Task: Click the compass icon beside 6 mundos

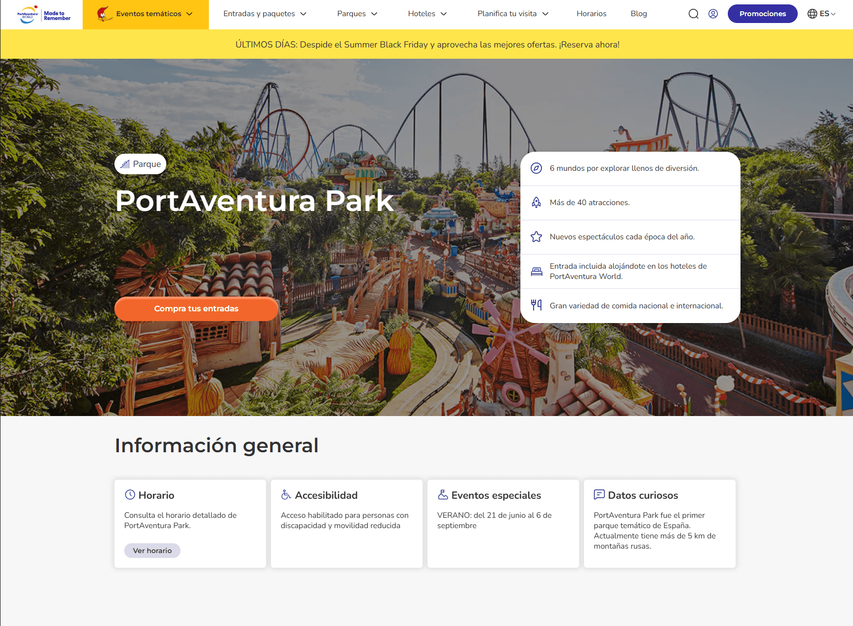Action: pyautogui.click(x=537, y=168)
